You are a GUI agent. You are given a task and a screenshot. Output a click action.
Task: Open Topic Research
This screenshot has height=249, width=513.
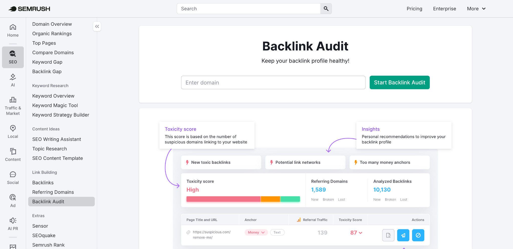[x=50, y=149]
